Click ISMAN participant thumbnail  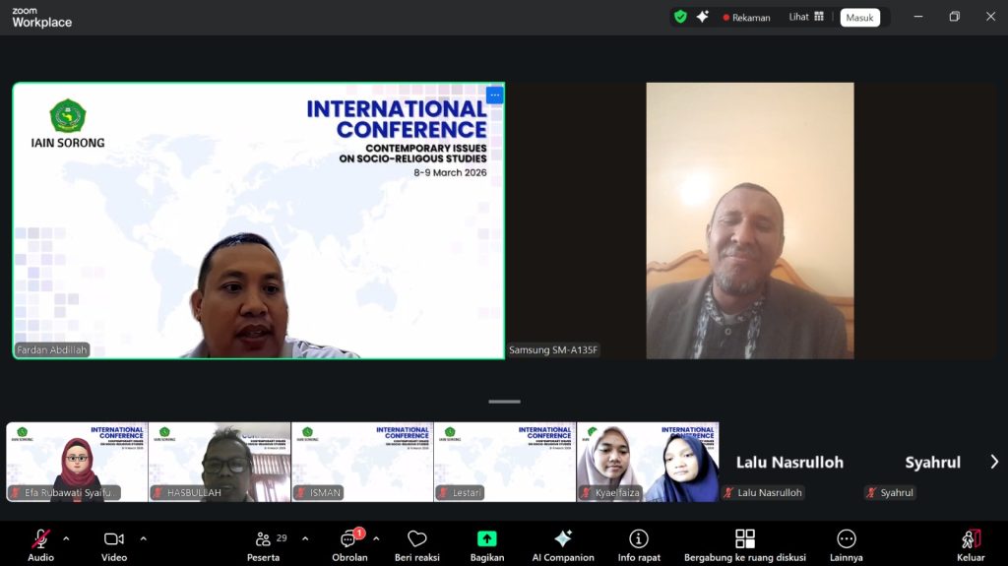tap(362, 462)
